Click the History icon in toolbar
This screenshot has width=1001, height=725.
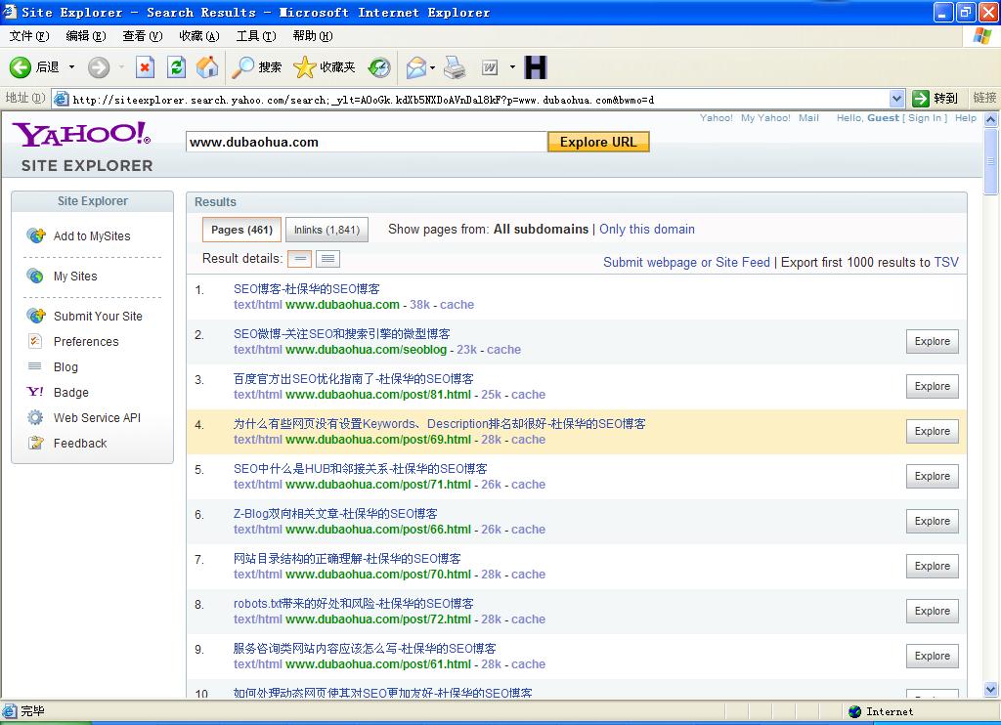pyautogui.click(x=379, y=67)
